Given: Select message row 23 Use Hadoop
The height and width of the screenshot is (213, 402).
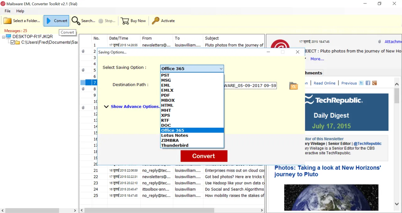Looking at the screenshot, I should click(x=172, y=183).
